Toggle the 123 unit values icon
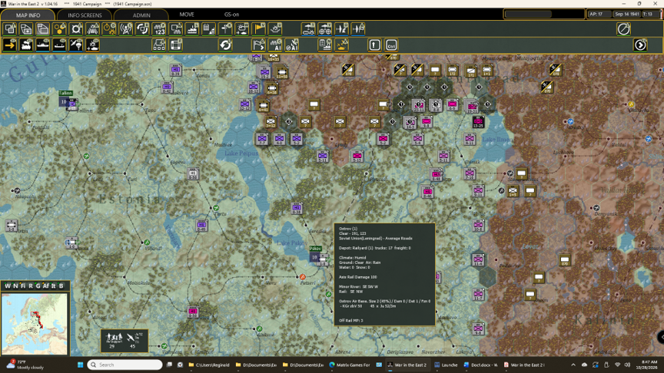 coord(159,28)
